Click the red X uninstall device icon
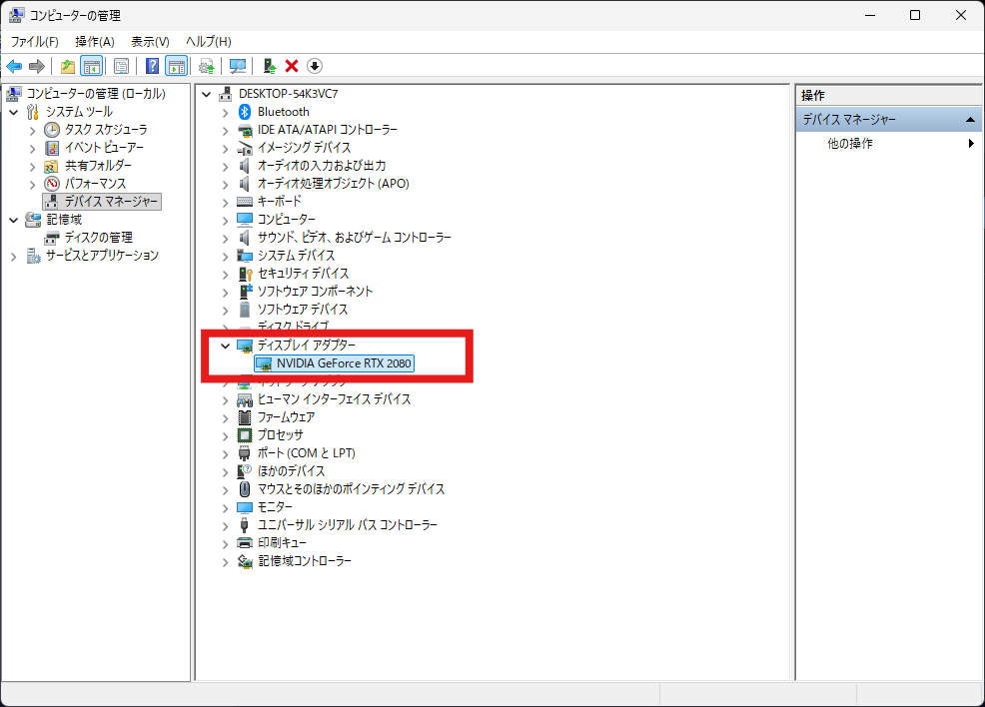The height and width of the screenshot is (707, 985). [x=292, y=66]
